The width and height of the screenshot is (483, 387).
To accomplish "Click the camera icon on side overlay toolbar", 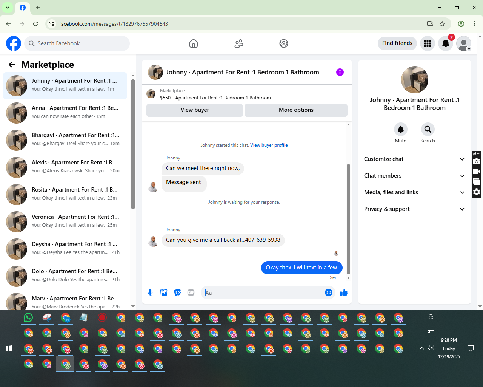I will [x=477, y=161].
